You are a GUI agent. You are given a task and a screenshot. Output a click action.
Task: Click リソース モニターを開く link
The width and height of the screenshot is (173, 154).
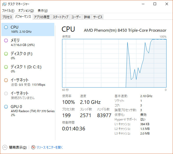[50, 147]
